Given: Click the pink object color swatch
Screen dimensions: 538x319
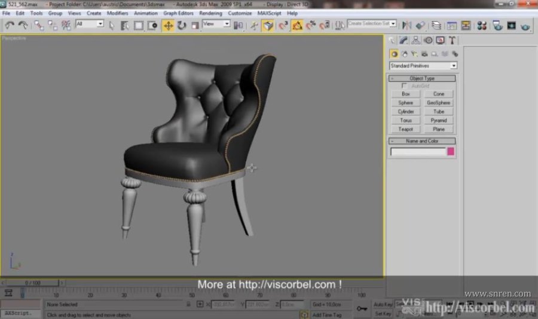Looking at the screenshot, I should click(x=451, y=152).
